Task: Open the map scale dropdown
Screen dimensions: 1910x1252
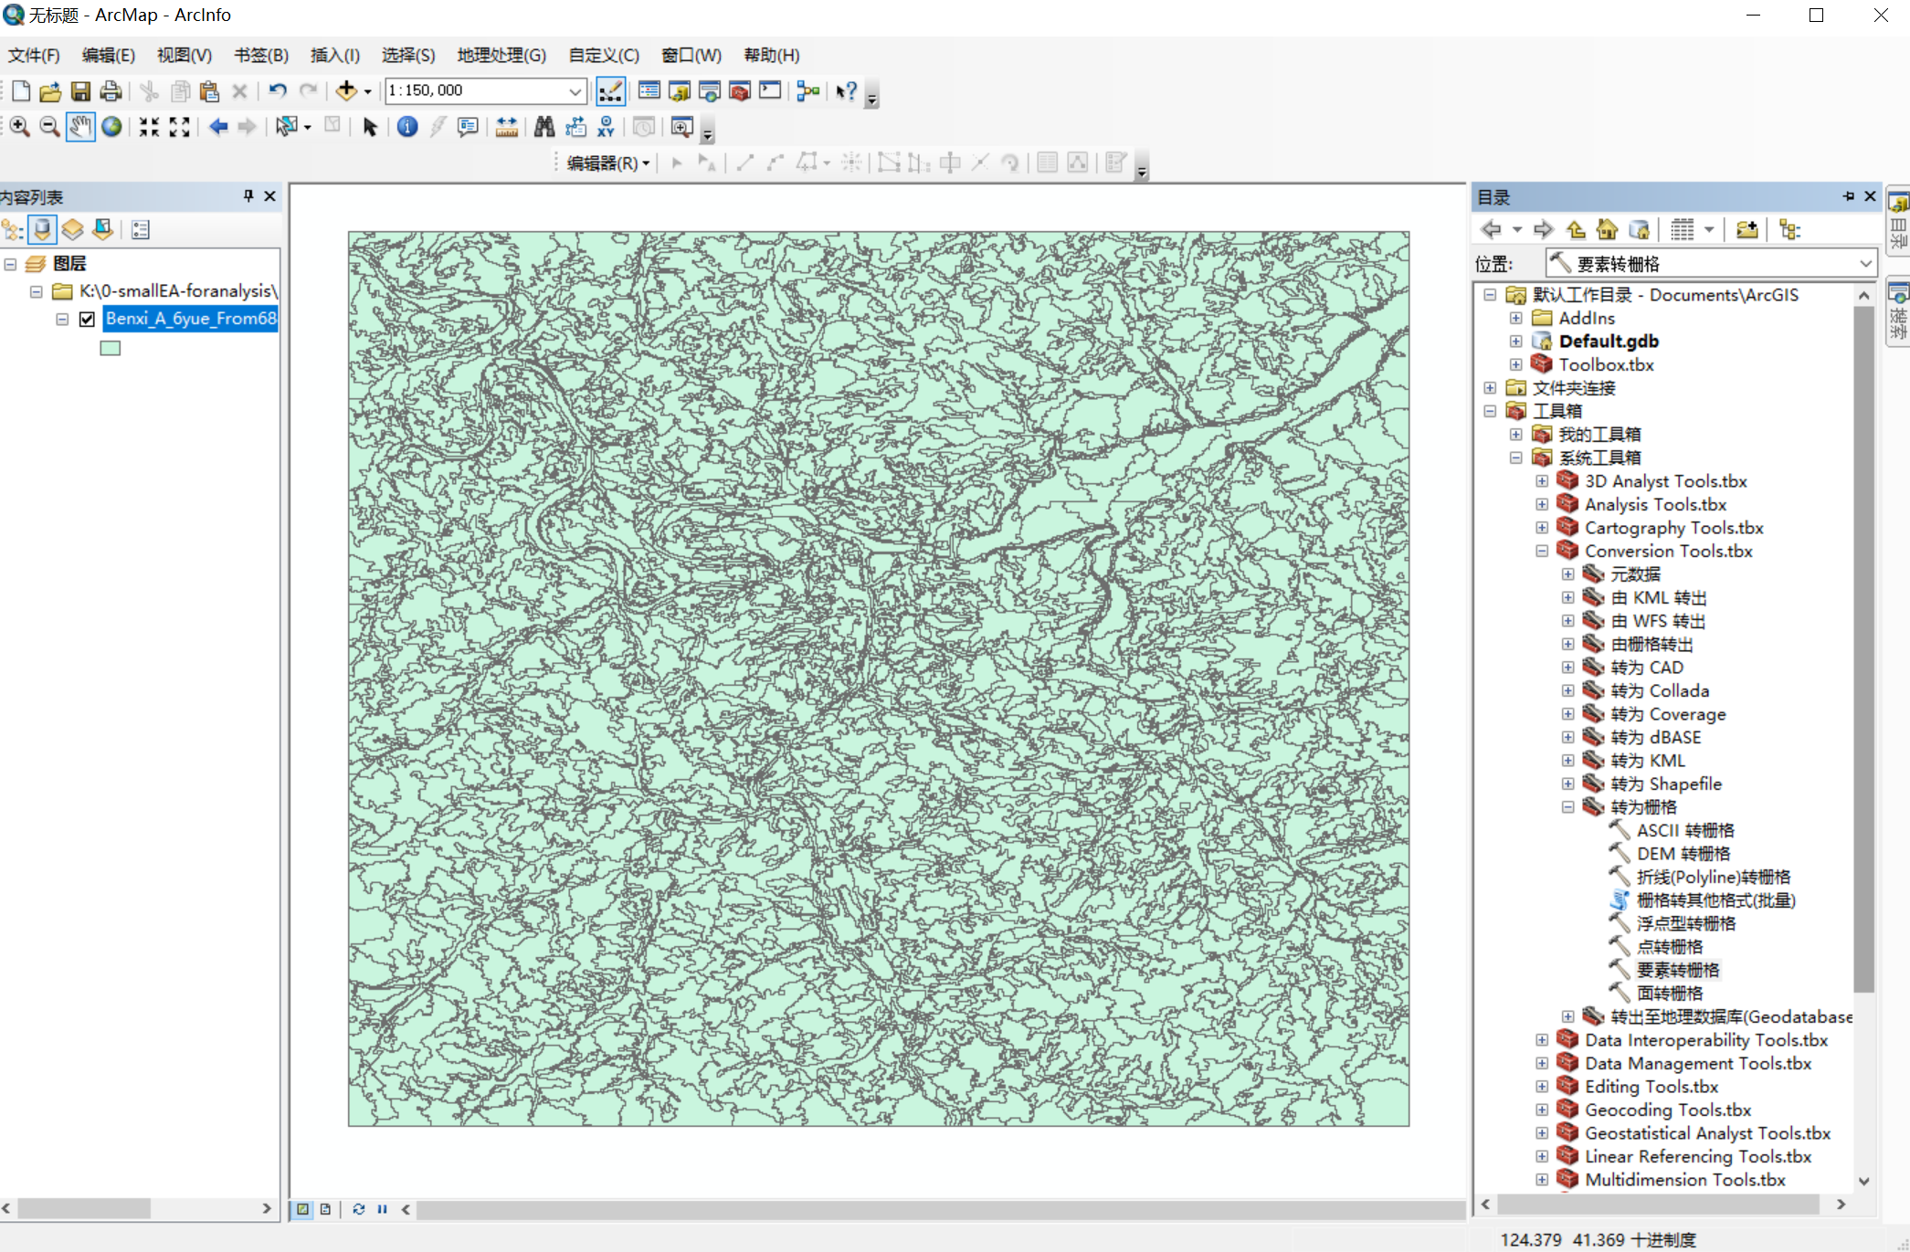Action: [x=575, y=90]
